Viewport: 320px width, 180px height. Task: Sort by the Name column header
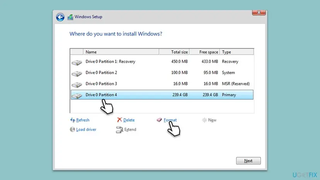(x=121, y=52)
